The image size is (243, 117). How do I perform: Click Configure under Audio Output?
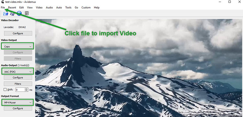(18, 77)
